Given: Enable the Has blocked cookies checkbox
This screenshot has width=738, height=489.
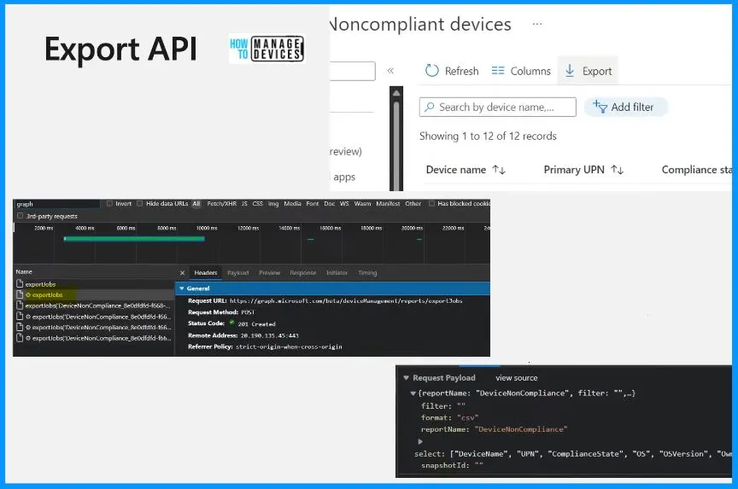Looking at the screenshot, I should pyautogui.click(x=431, y=204).
